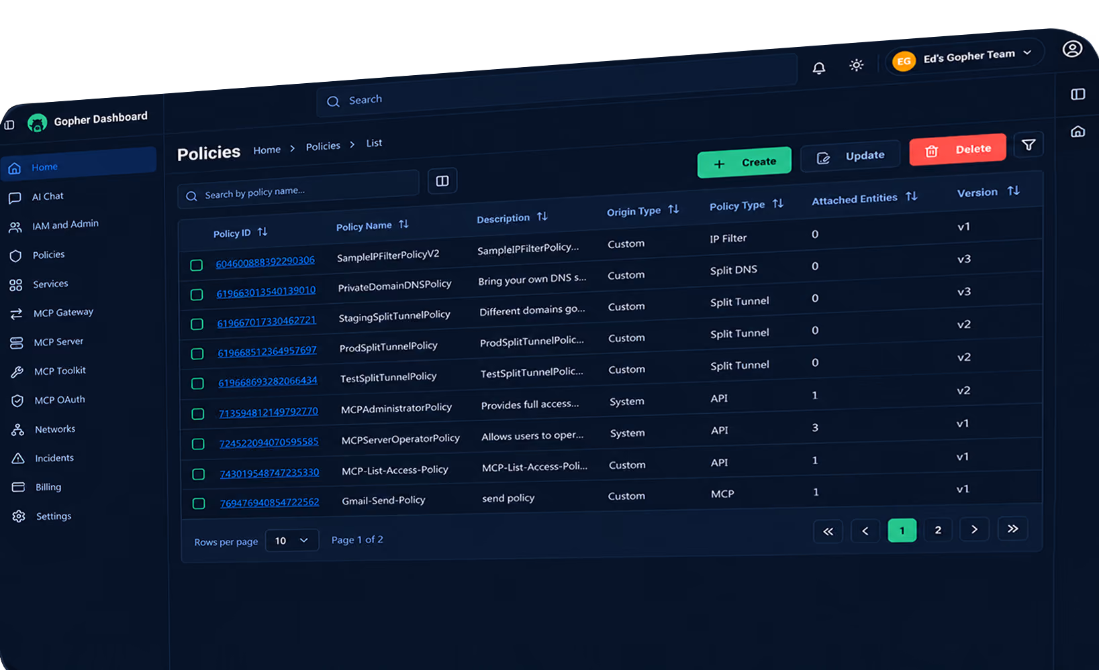Viewport: 1099px width, 670px height.
Task: Click the red Delete button
Action: click(x=958, y=150)
